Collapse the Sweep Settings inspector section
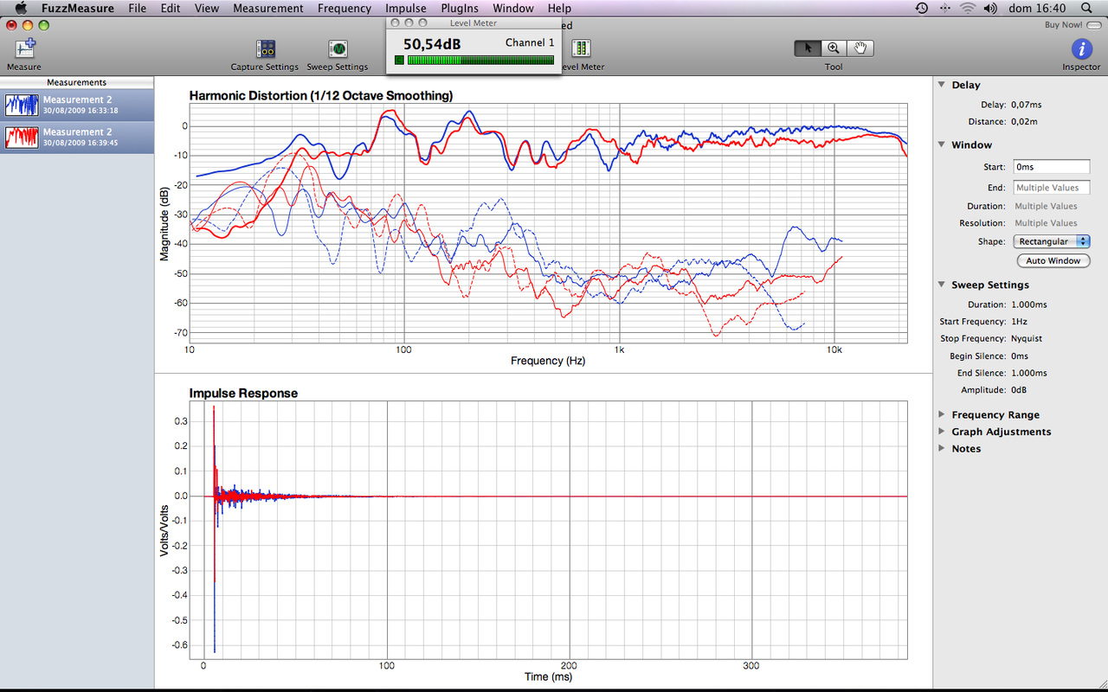Image resolution: width=1108 pixels, height=692 pixels. coord(942,285)
